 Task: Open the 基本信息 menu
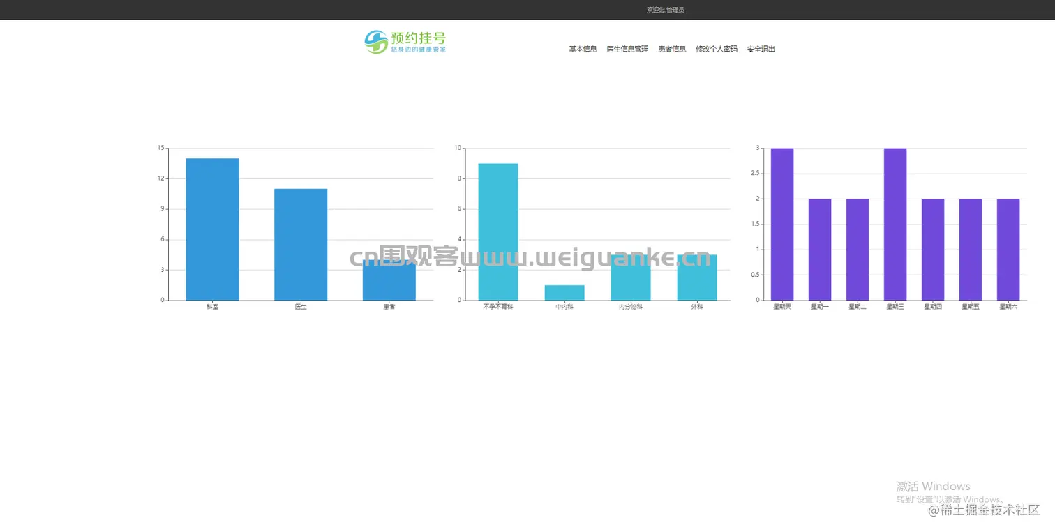click(583, 49)
